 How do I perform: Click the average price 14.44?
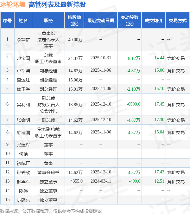coord(159,58)
